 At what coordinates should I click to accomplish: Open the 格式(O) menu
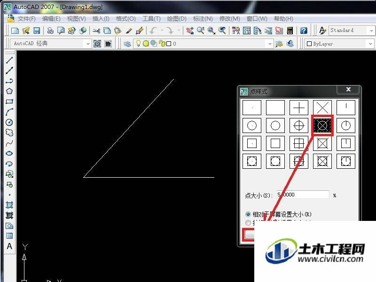point(125,18)
